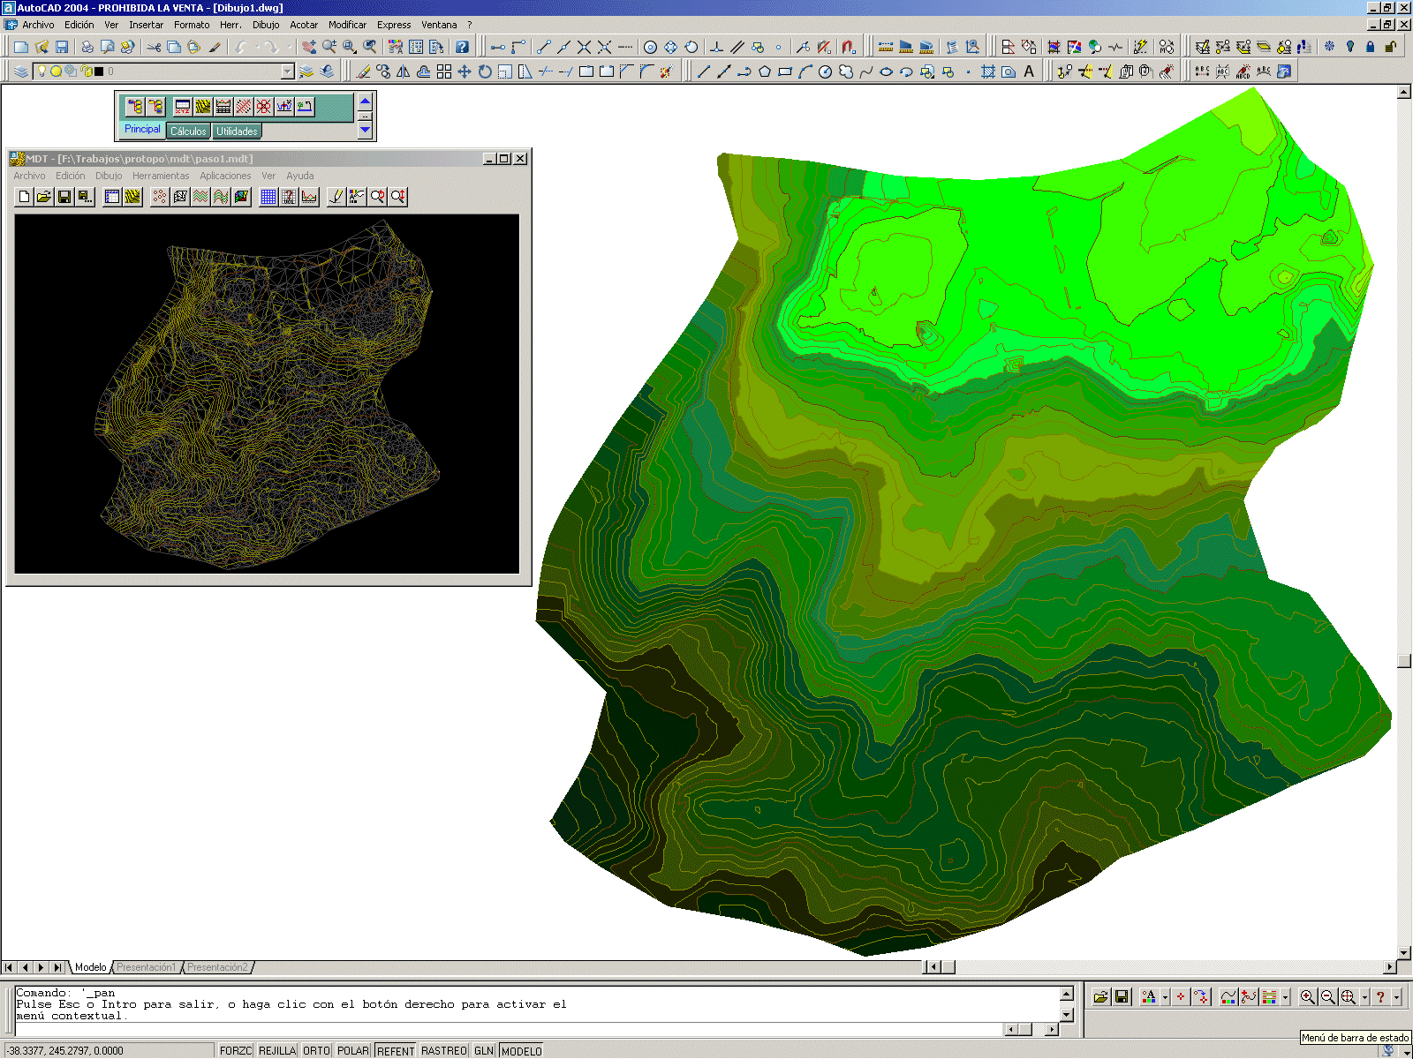Select the Open file icon in MDT toolbar

pos(43,196)
